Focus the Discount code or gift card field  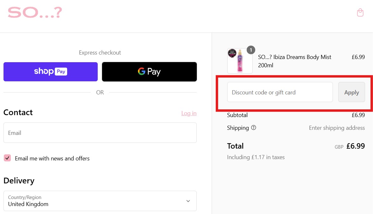click(280, 92)
